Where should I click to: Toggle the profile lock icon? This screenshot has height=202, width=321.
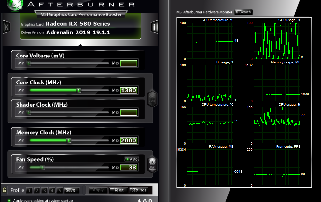coord(4,190)
